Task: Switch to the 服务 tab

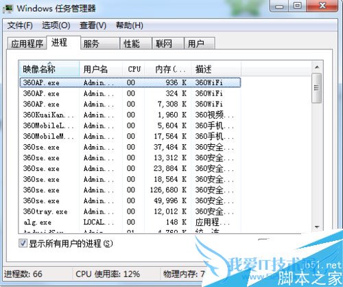Action: [x=100, y=43]
